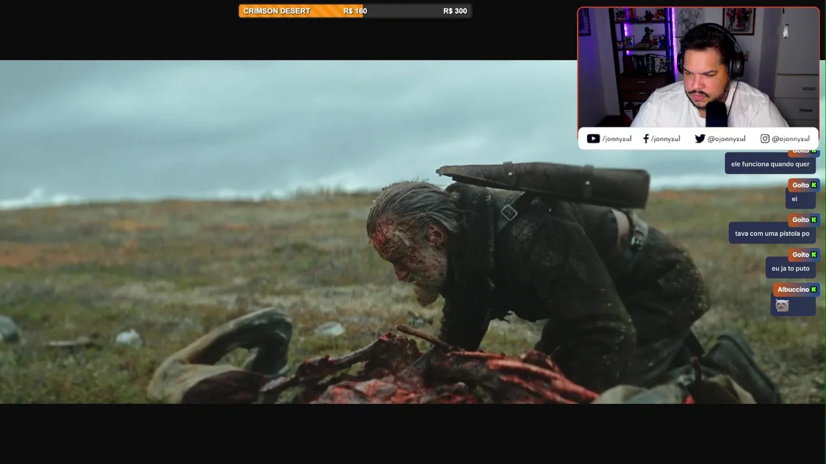The image size is (826, 464).
Task: Click the Crimson Desert donation progress bar
Action: [355, 11]
